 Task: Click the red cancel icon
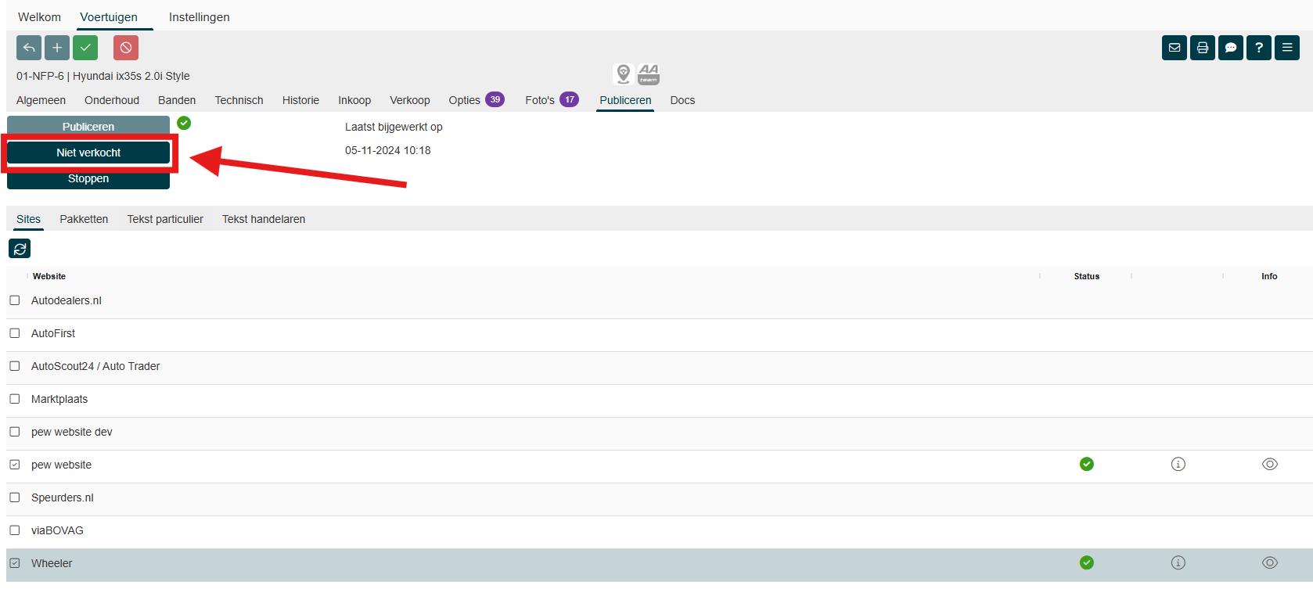(126, 48)
